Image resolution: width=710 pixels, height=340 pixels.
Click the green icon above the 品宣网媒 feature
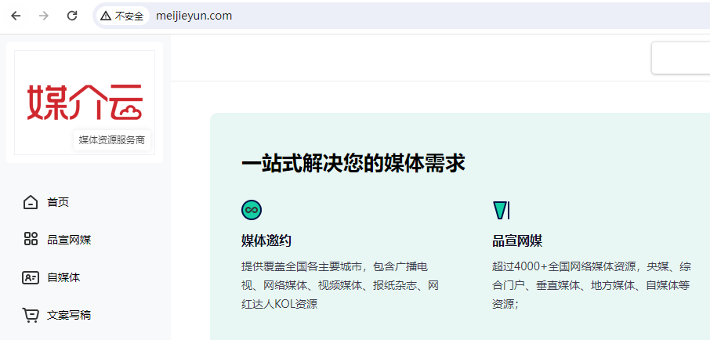point(502,210)
